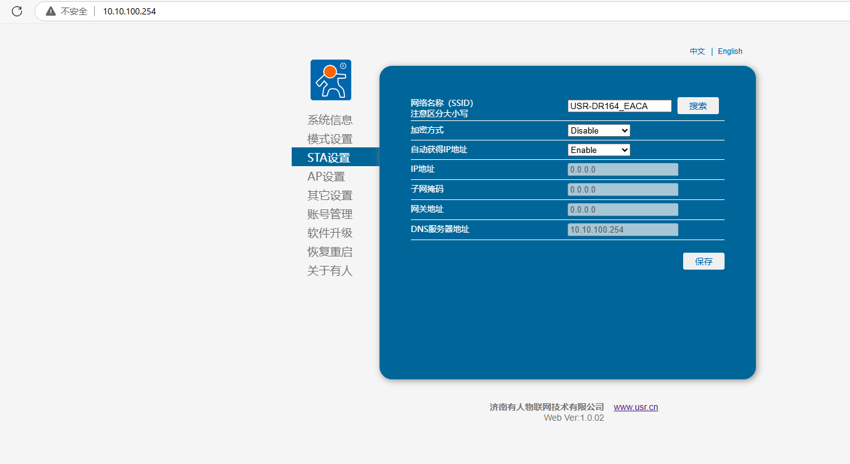The image size is (850, 464).
Task: Click the browser reload icon
Action: [x=17, y=11]
